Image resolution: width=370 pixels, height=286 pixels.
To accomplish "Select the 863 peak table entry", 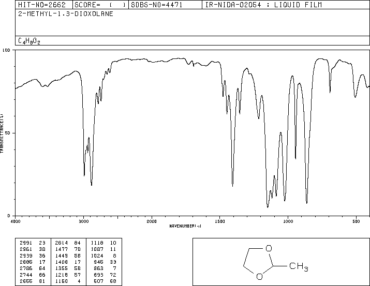I will click(x=105, y=268).
